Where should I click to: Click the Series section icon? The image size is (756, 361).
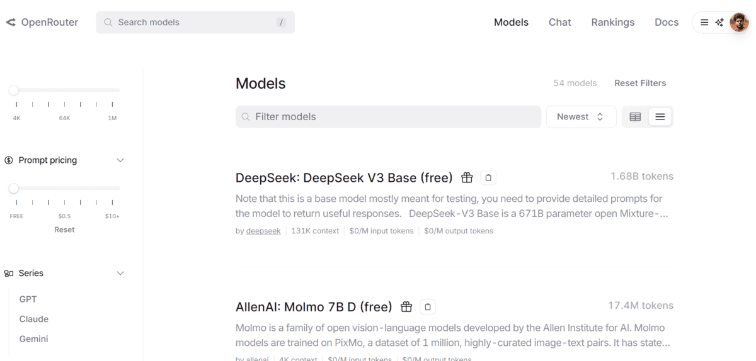[x=9, y=274]
